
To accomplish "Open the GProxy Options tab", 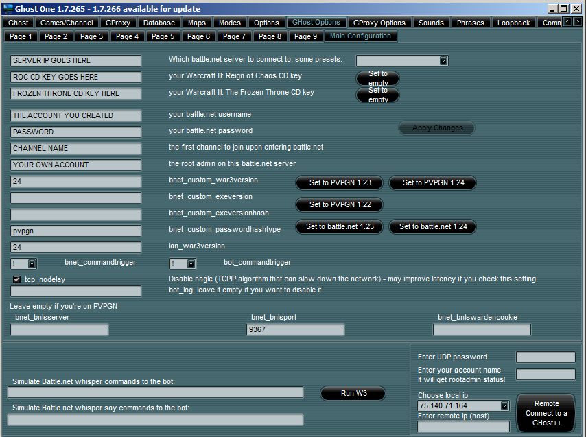I will click(379, 23).
